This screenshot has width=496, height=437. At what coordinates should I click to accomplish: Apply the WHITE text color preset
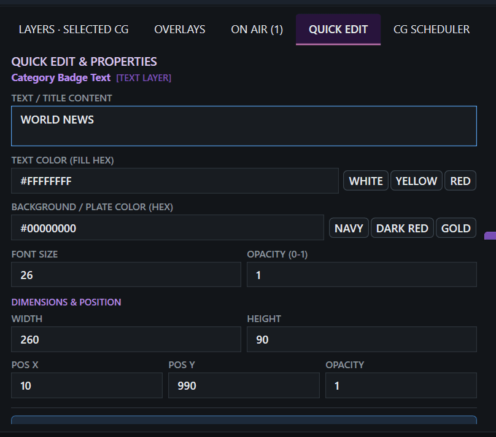point(366,181)
